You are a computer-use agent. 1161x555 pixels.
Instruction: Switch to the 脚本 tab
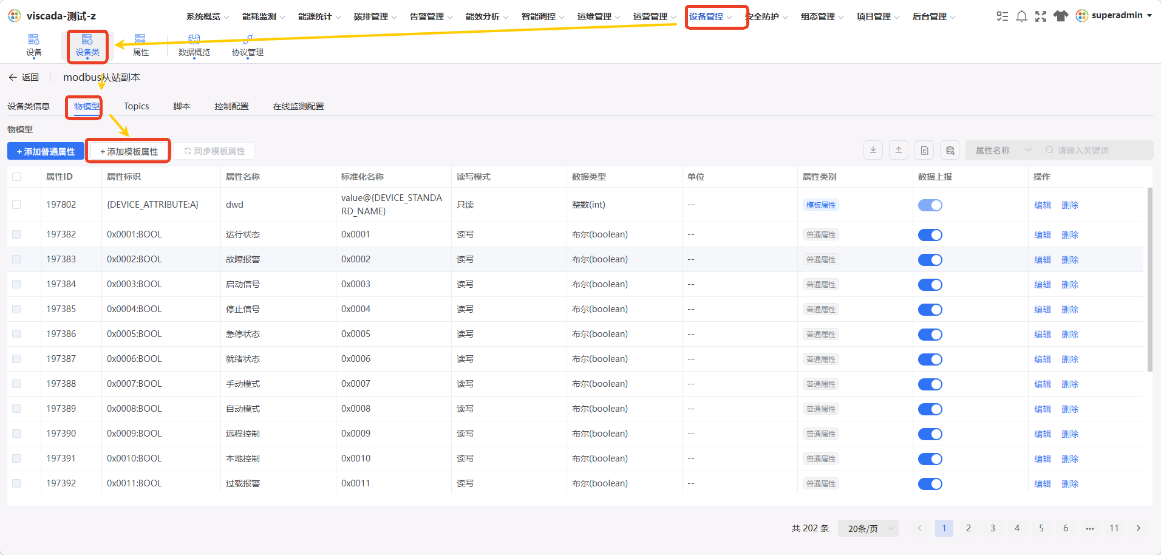click(x=182, y=106)
